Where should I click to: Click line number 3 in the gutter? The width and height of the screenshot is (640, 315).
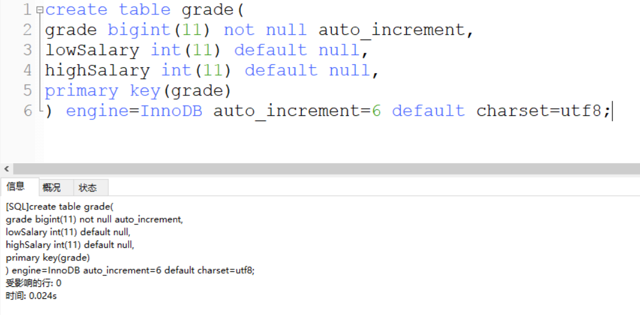[x=28, y=50]
